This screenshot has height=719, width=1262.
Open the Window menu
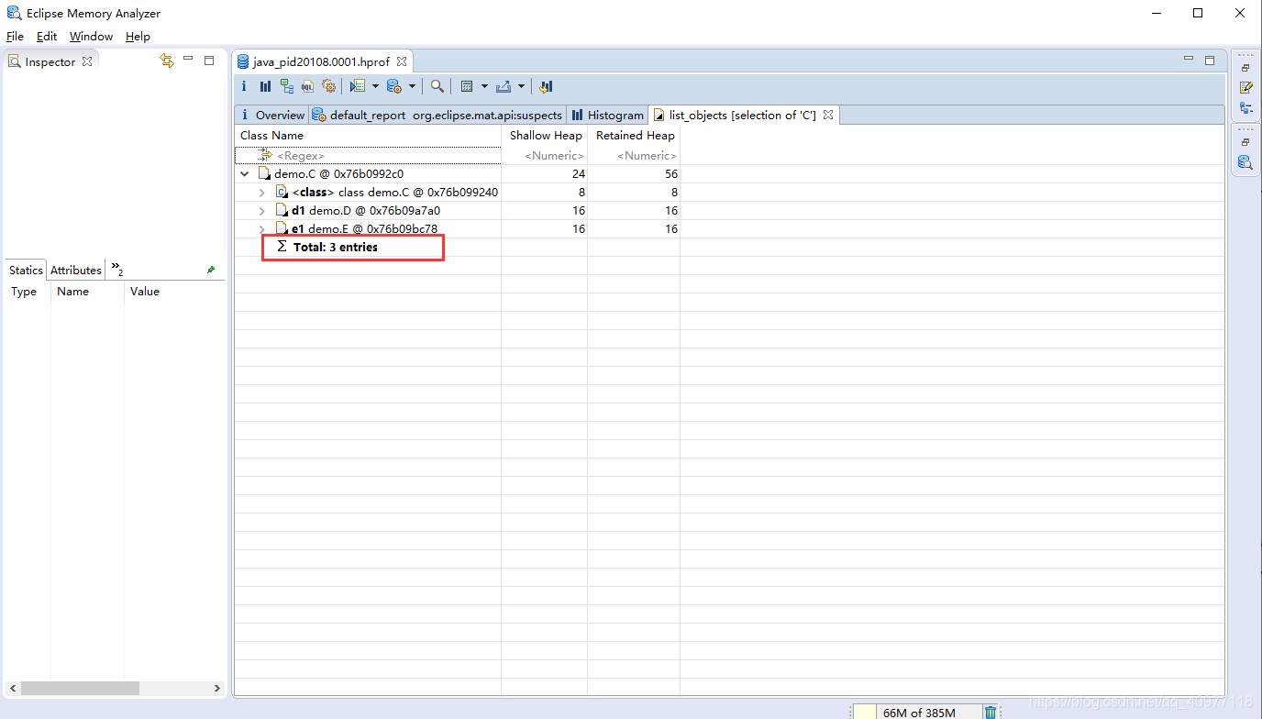point(91,37)
